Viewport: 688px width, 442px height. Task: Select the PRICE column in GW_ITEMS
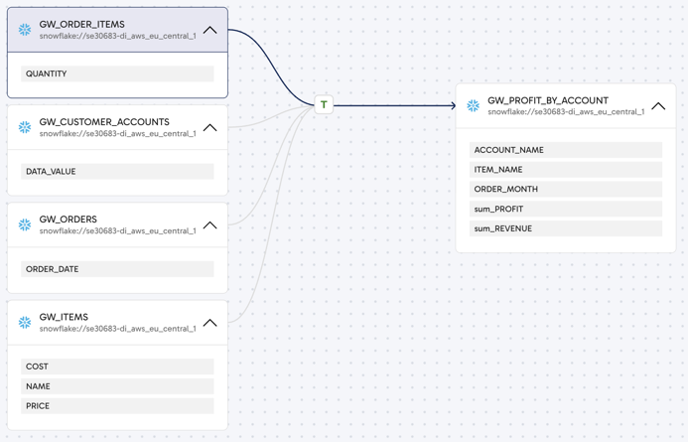click(117, 405)
